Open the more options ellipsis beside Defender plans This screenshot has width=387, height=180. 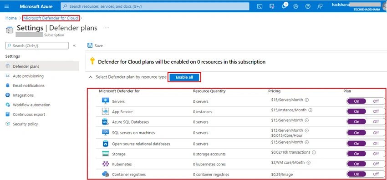[x=107, y=28]
